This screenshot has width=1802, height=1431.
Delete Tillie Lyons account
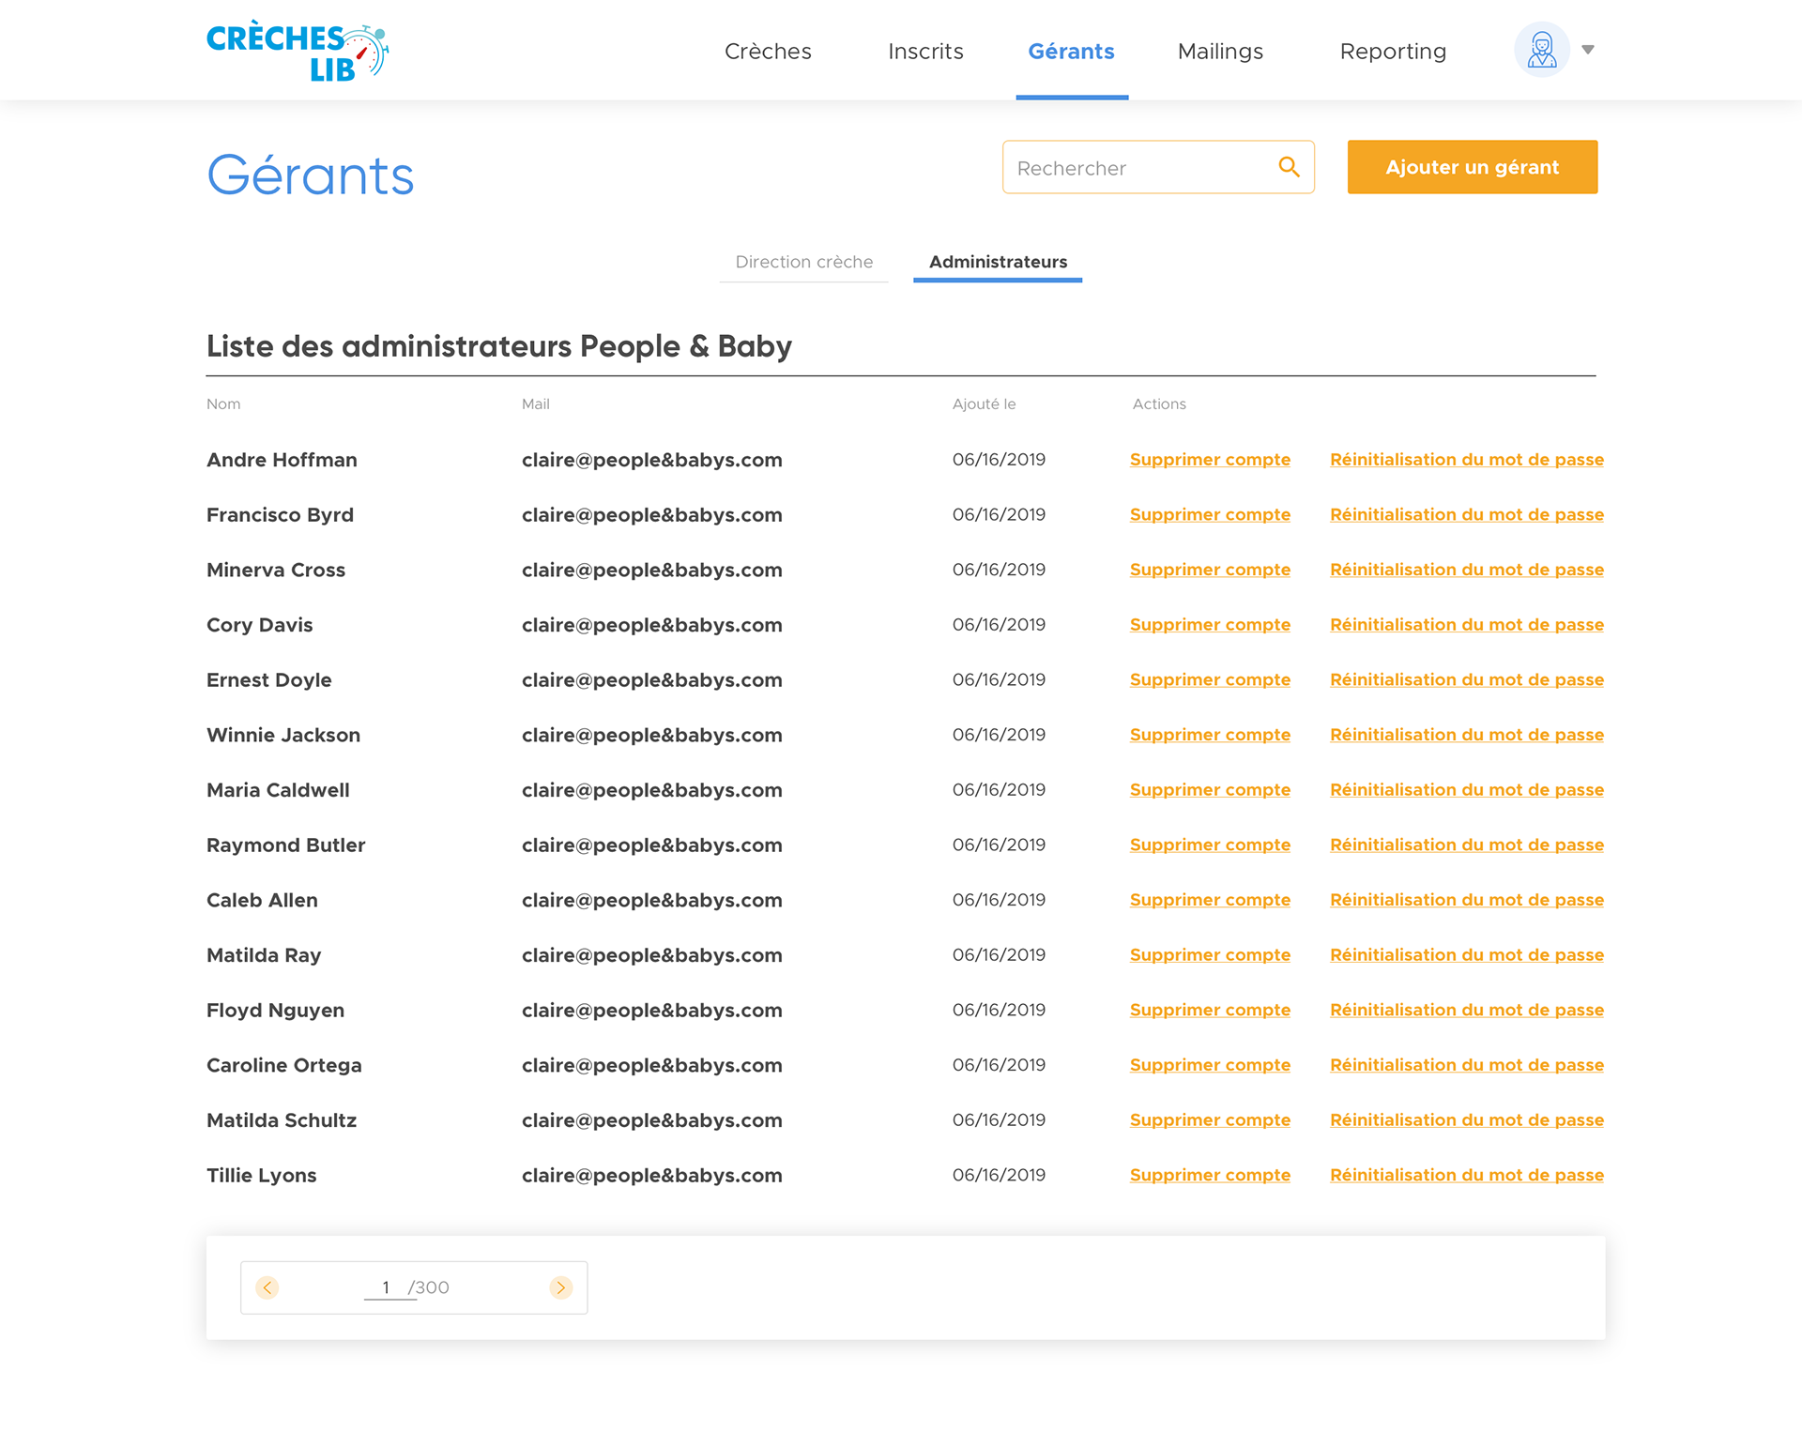pos(1210,1176)
